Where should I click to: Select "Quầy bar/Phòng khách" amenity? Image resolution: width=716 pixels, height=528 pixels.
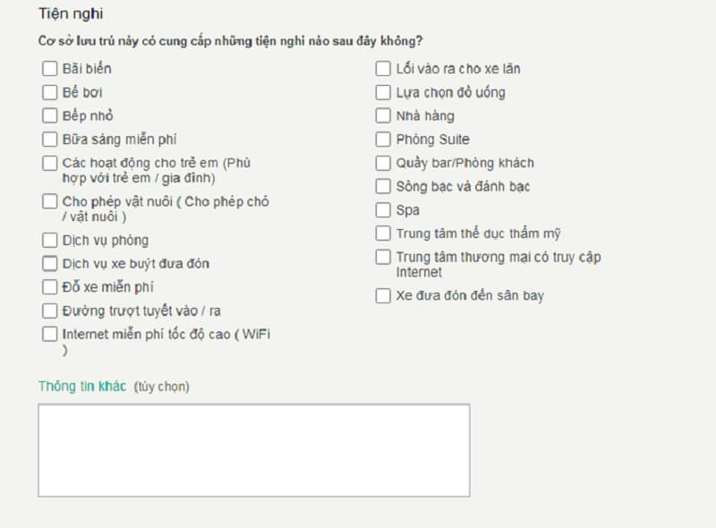382,163
